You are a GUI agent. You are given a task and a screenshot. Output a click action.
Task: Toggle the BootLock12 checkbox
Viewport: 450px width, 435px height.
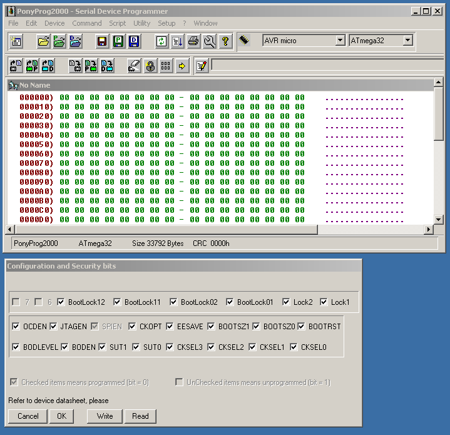[61, 302]
